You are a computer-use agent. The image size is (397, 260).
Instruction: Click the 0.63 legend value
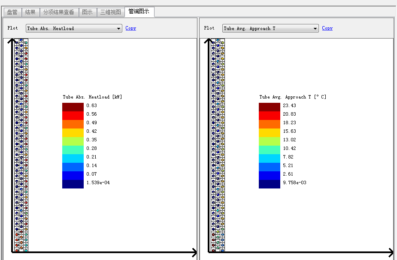[92, 105]
